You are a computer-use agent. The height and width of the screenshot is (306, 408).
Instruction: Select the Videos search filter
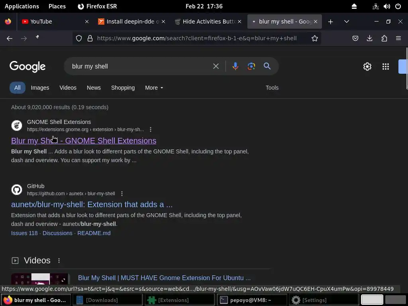point(68,88)
